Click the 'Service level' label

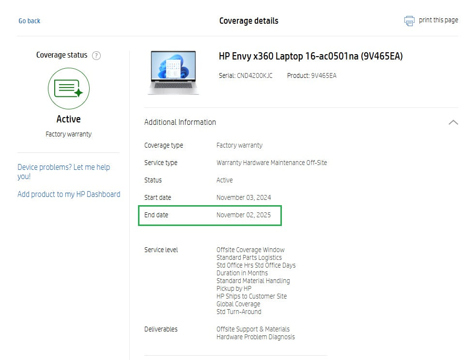pos(161,250)
